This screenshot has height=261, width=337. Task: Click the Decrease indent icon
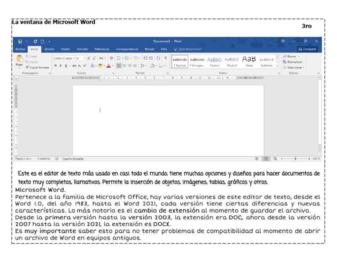(x=146, y=58)
